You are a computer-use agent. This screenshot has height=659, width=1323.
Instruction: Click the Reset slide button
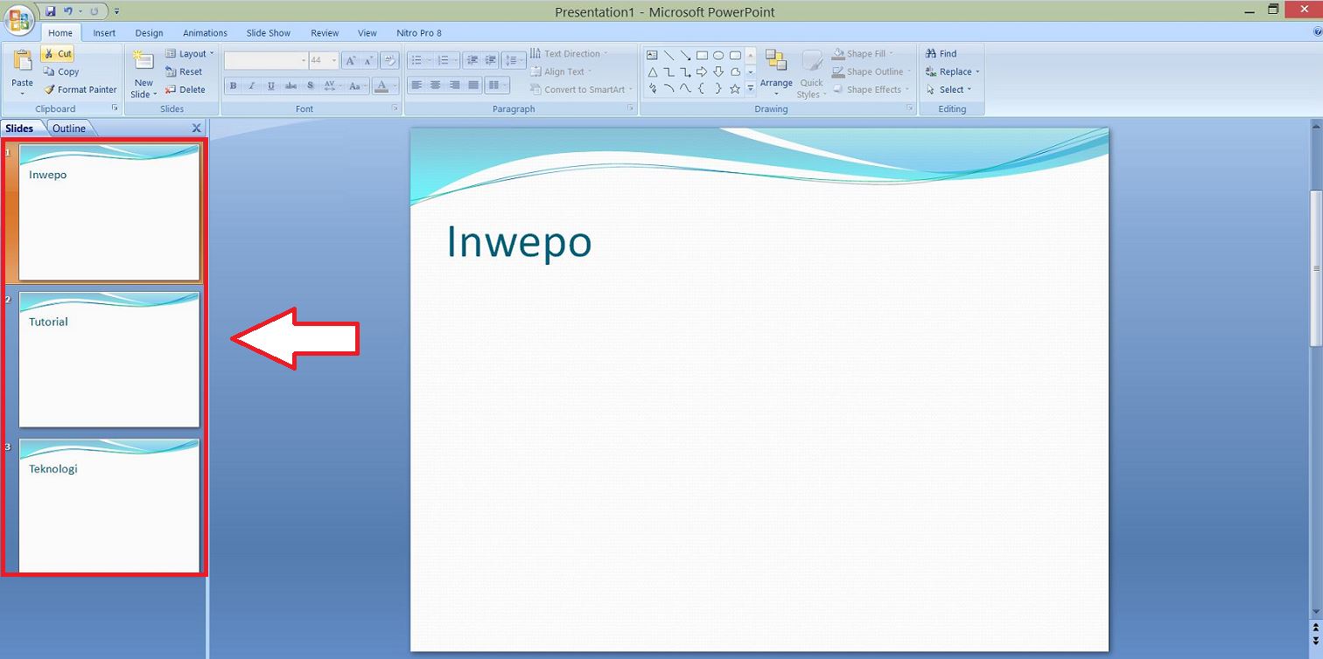click(185, 72)
